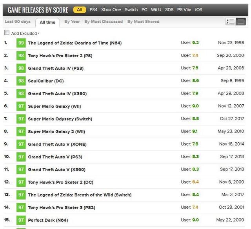Click user score 8.6 for SoulCalibur
Viewport: 251px width, 229px height.
click(x=195, y=80)
